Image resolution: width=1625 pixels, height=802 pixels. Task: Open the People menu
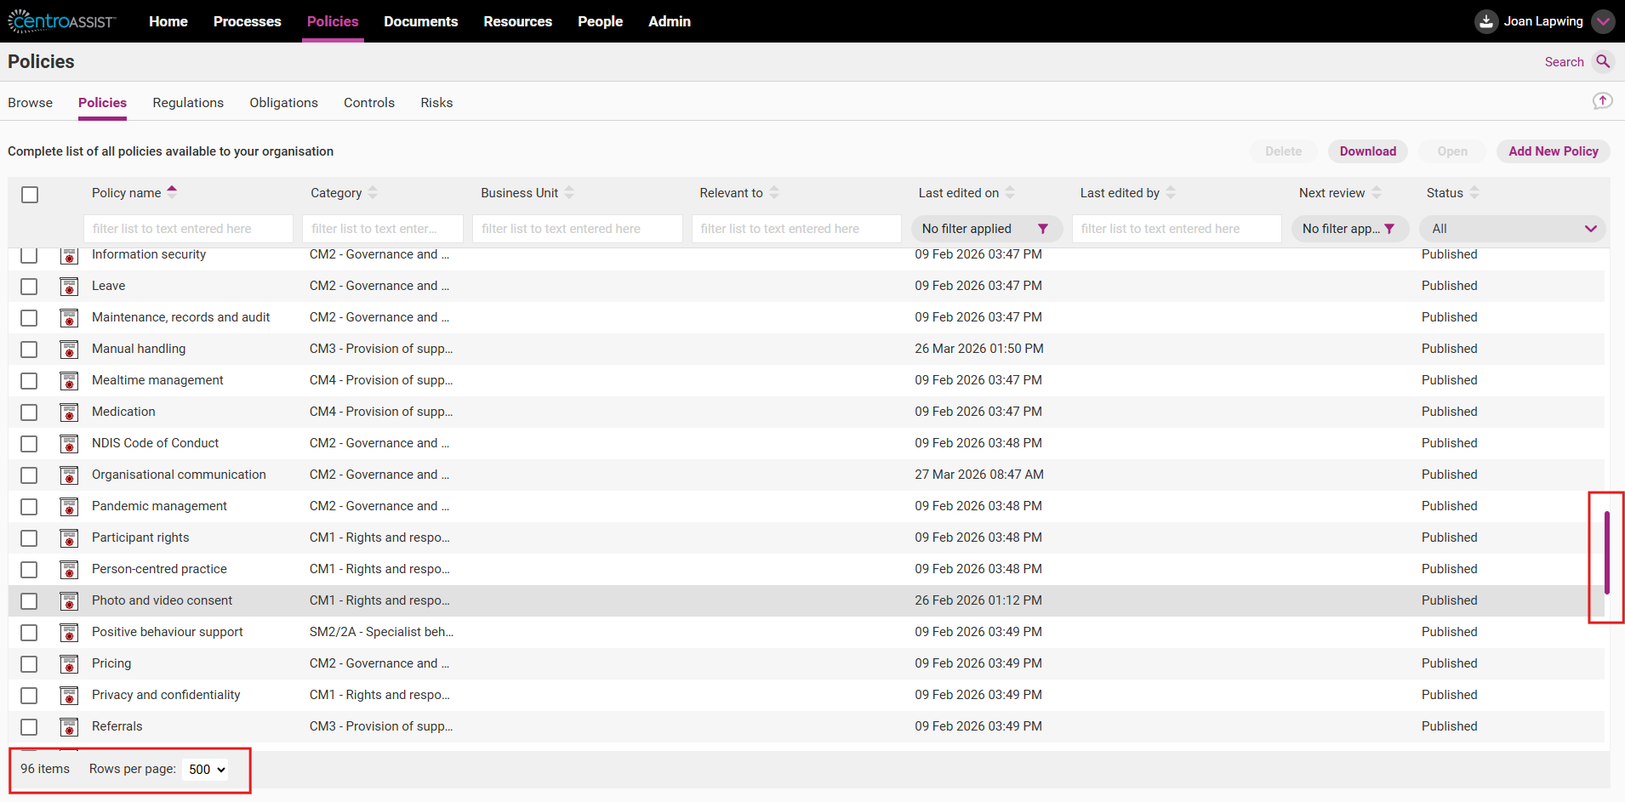(x=601, y=21)
